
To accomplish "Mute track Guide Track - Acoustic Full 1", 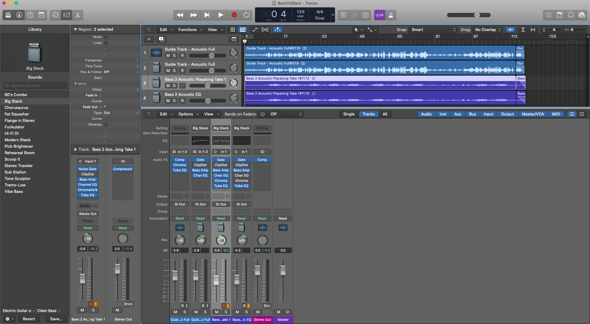I will coord(168,56).
